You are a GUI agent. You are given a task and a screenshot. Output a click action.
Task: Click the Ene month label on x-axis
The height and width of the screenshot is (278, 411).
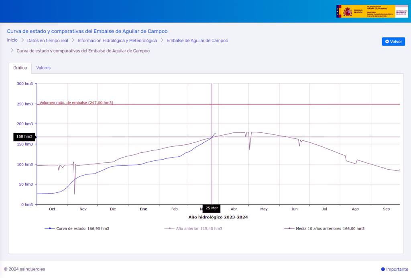pos(143,209)
